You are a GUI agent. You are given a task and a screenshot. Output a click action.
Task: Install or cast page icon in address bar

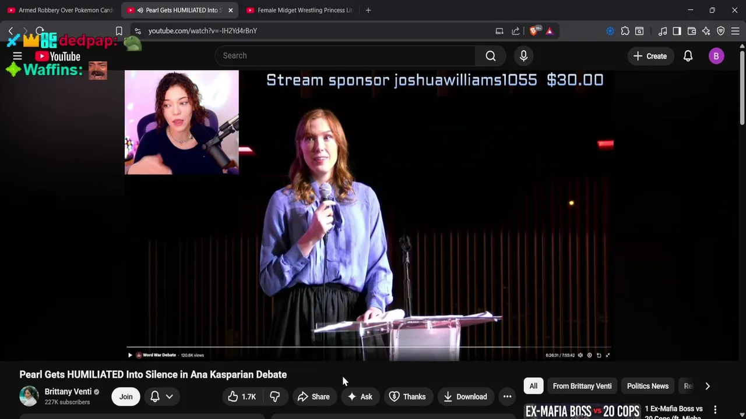tap(499, 31)
